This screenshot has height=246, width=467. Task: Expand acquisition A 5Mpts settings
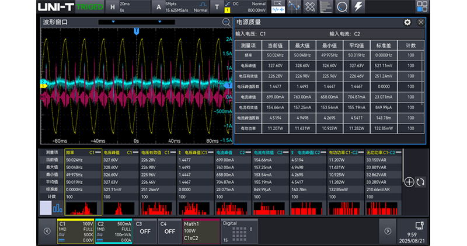coord(181,7)
